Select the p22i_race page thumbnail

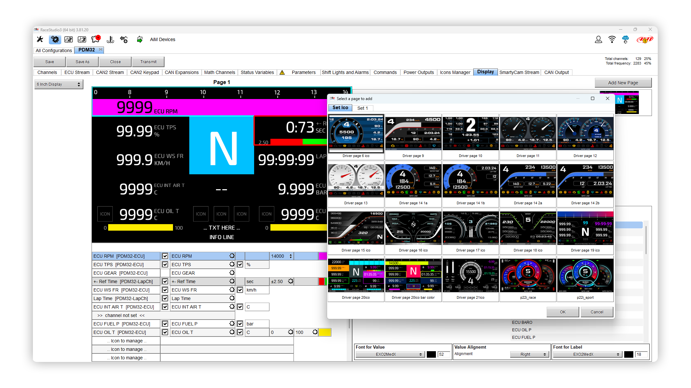tap(528, 279)
